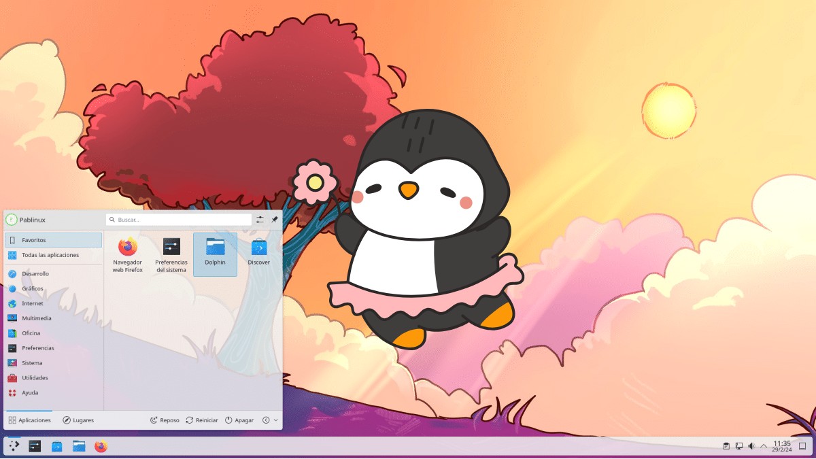The height and width of the screenshot is (459, 816).
Task: Open Dolphin from the taskbar
Action: click(78, 447)
